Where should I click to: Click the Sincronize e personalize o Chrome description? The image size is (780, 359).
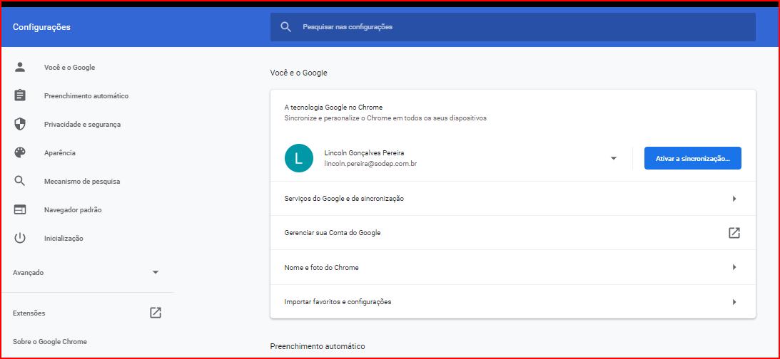tap(385, 119)
